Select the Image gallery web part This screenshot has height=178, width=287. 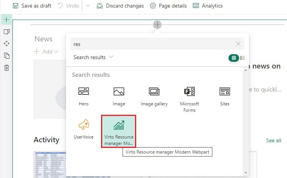click(154, 97)
